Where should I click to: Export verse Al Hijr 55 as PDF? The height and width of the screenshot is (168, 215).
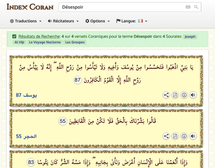click(175, 136)
